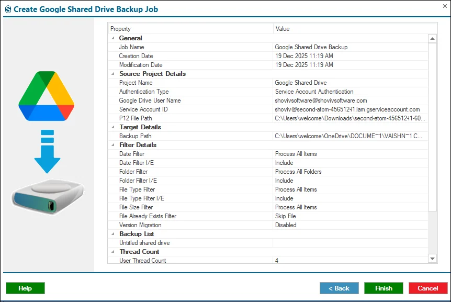Image resolution: width=451 pixels, height=302 pixels.
Task: Click the gserviceaccount.com ID value
Action: tap(347, 109)
